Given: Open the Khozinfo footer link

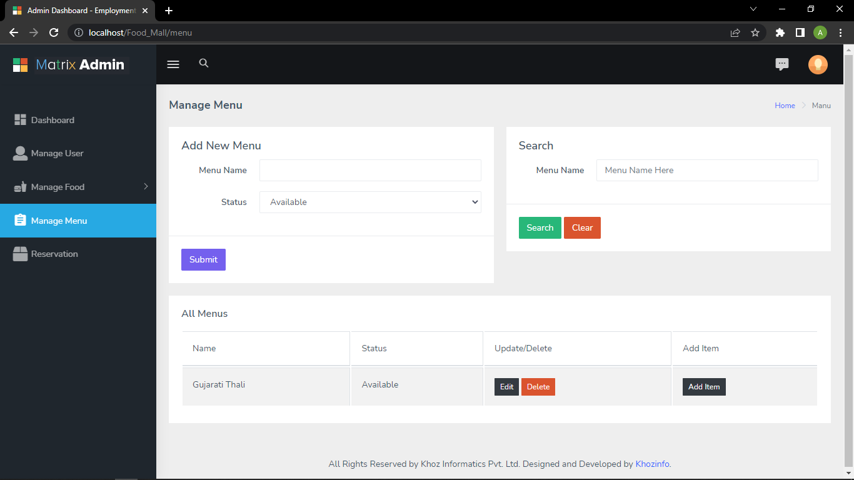Looking at the screenshot, I should 653,464.
